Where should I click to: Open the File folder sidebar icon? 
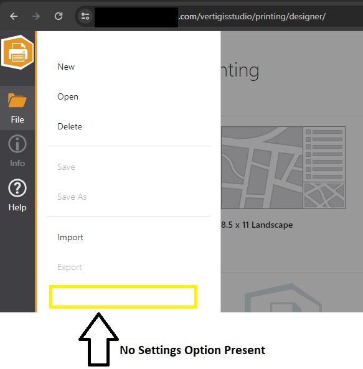coord(17,108)
